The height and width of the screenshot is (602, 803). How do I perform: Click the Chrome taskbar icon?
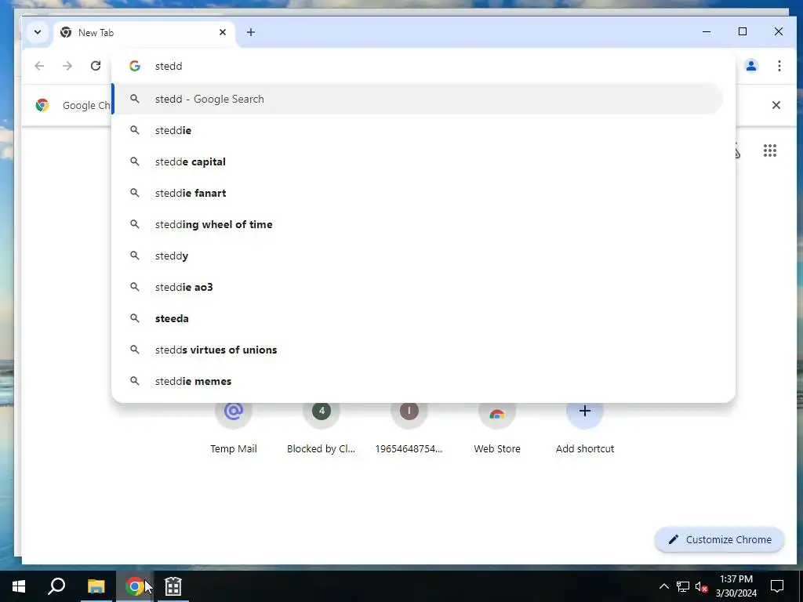point(135,586)
